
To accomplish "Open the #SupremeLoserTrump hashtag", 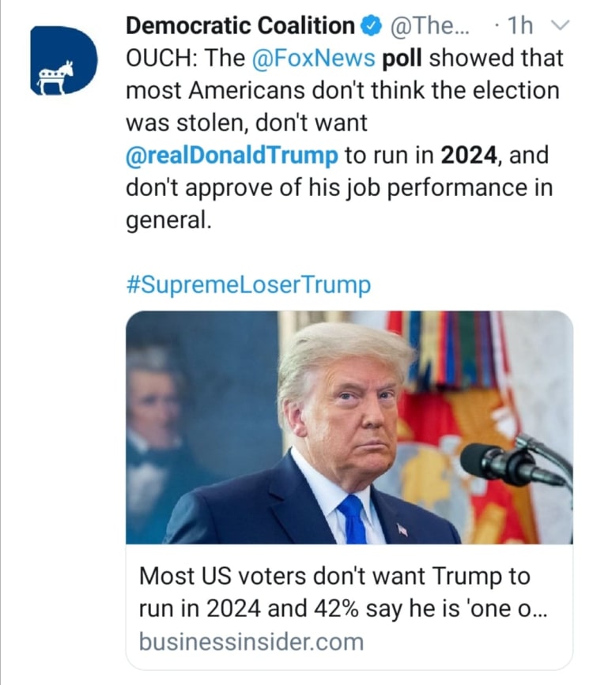I will pos(248,284).
